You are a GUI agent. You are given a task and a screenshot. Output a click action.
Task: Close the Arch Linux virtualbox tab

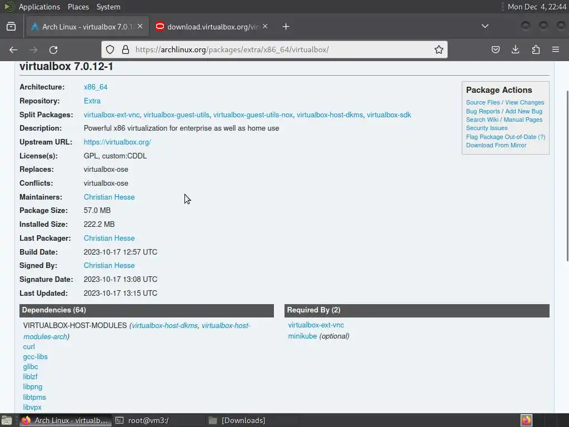point(140,26)
